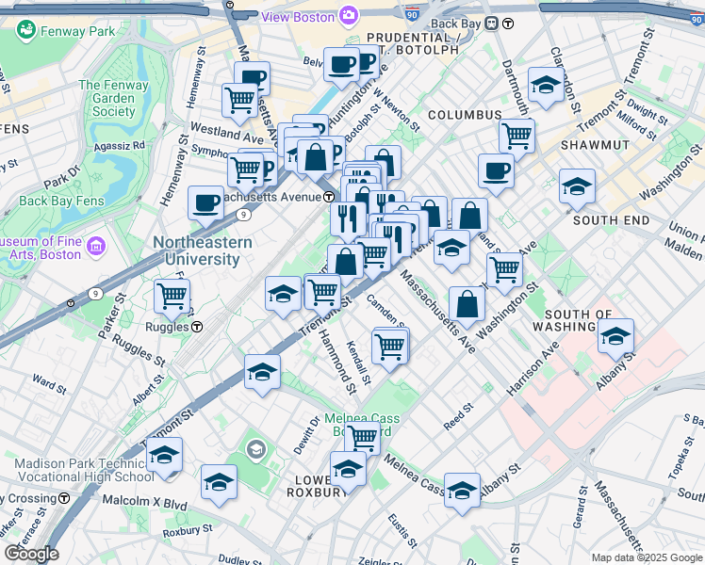
Task: Click the Milford St label
Action: click(636, 125)
